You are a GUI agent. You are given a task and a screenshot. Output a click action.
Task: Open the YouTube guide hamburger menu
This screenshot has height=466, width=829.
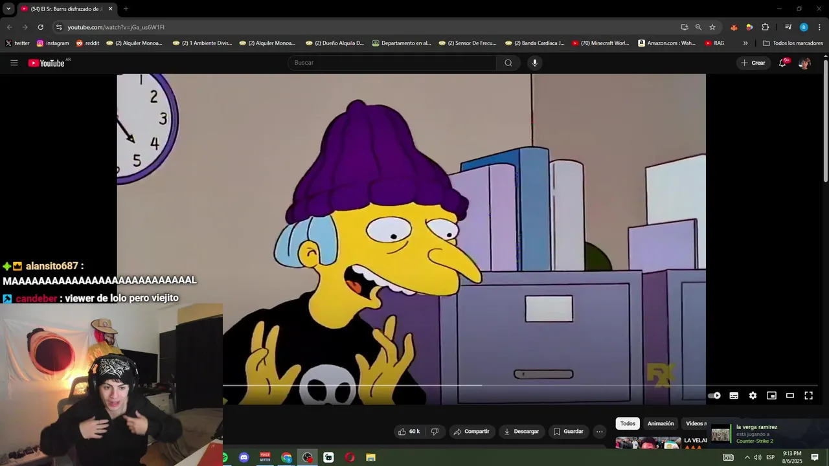point(14,63)
